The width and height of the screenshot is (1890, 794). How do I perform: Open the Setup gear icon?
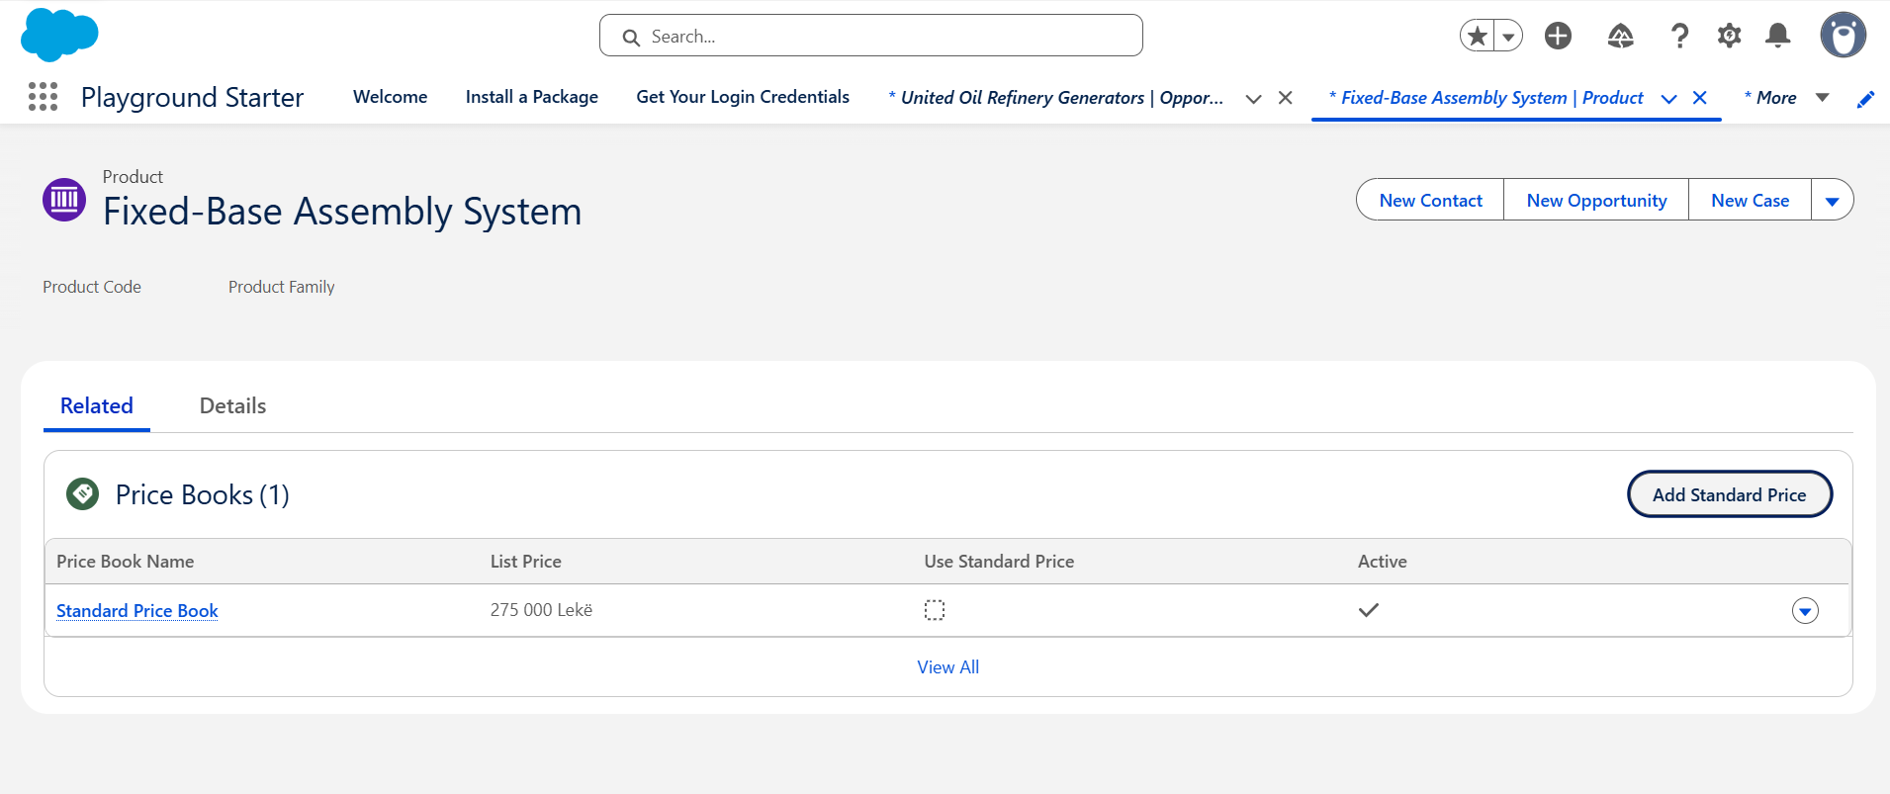pyautogui.click(x=1729, y=36)
